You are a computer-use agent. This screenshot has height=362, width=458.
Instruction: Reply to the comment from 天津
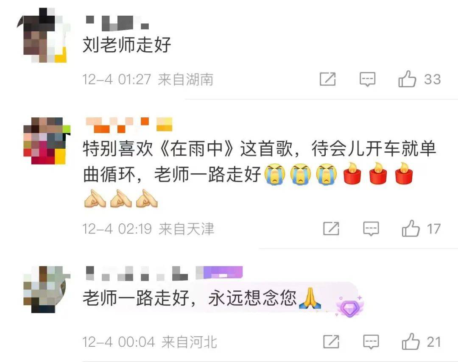[x=371, y=228]
